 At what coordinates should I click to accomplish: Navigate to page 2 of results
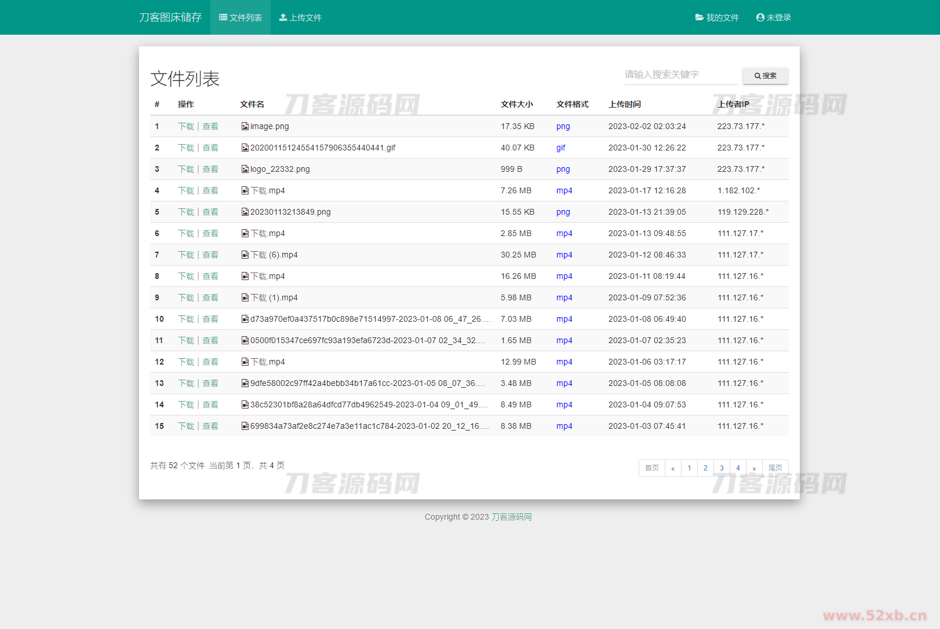pos(705,468)
